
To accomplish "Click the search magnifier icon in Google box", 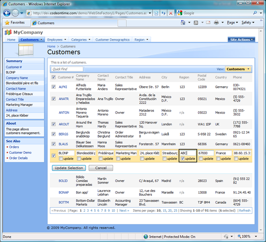I will tap(255, 13).
